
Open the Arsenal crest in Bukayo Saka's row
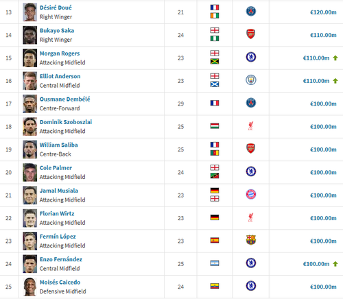click(251, 34)
